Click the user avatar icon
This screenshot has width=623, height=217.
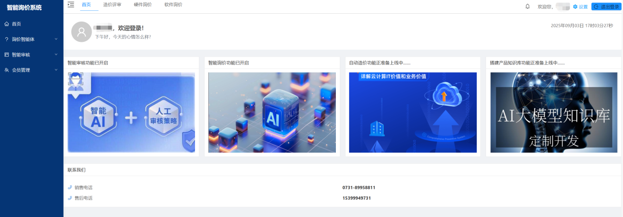pyautogui.click(x=81, y=32)
